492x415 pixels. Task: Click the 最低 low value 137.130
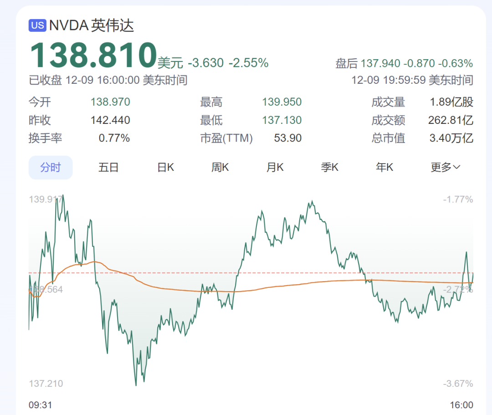point(282,120)
